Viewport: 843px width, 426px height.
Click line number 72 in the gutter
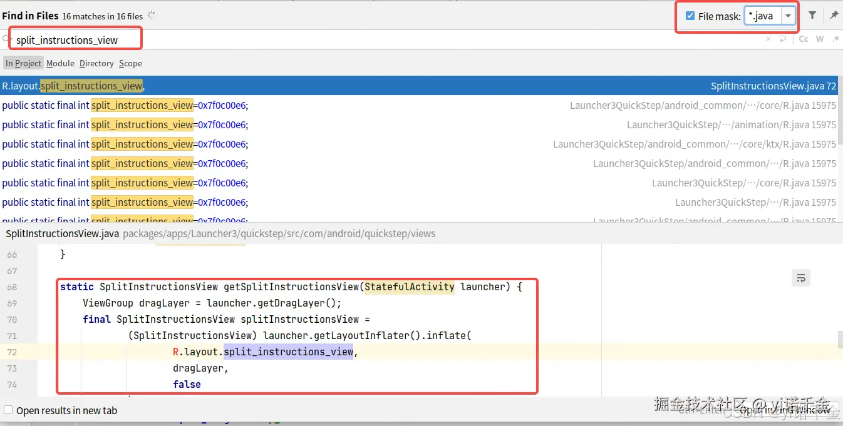click(12, 352)
